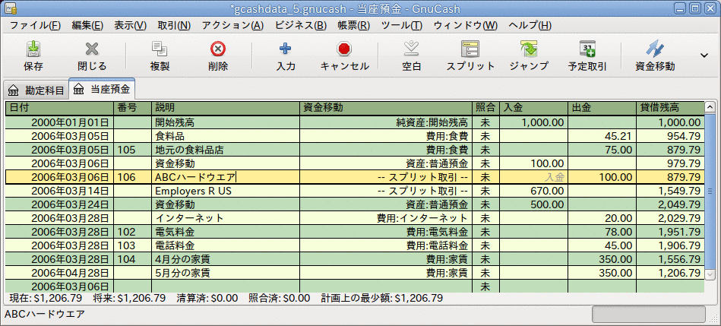The image size is (721, 326).
Task: Expand the toolbar overflow arrow
Action: click(x=704, y=56)
